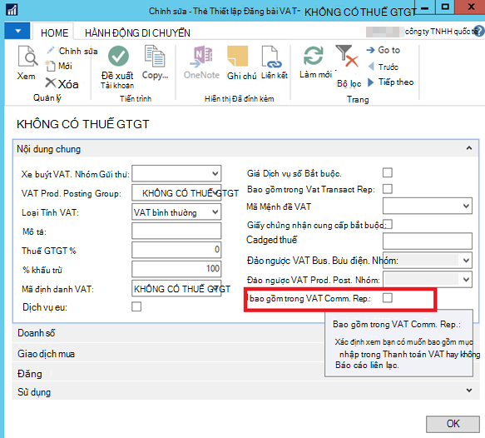Open VAT Prod. Posting Group dropdown
485x438 pixels.
(215, 192)
